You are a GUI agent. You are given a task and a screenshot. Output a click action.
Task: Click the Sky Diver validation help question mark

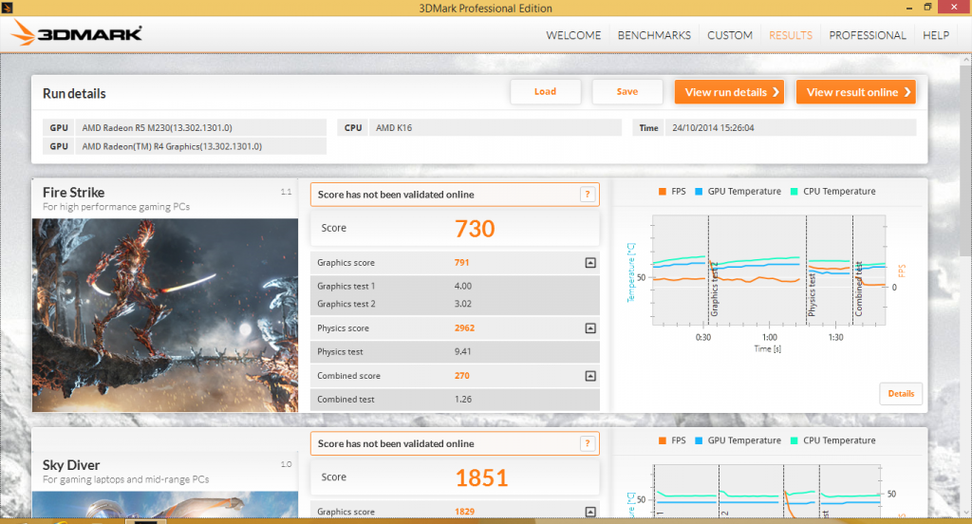tap(589, 443)
